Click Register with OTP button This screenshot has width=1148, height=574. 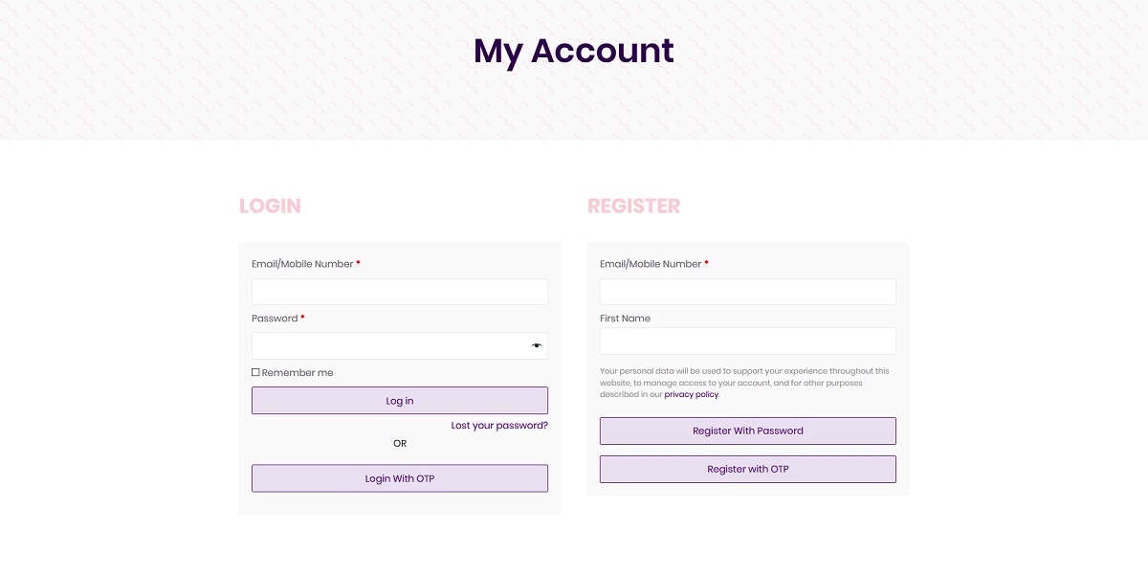click(x=748, y=469)
